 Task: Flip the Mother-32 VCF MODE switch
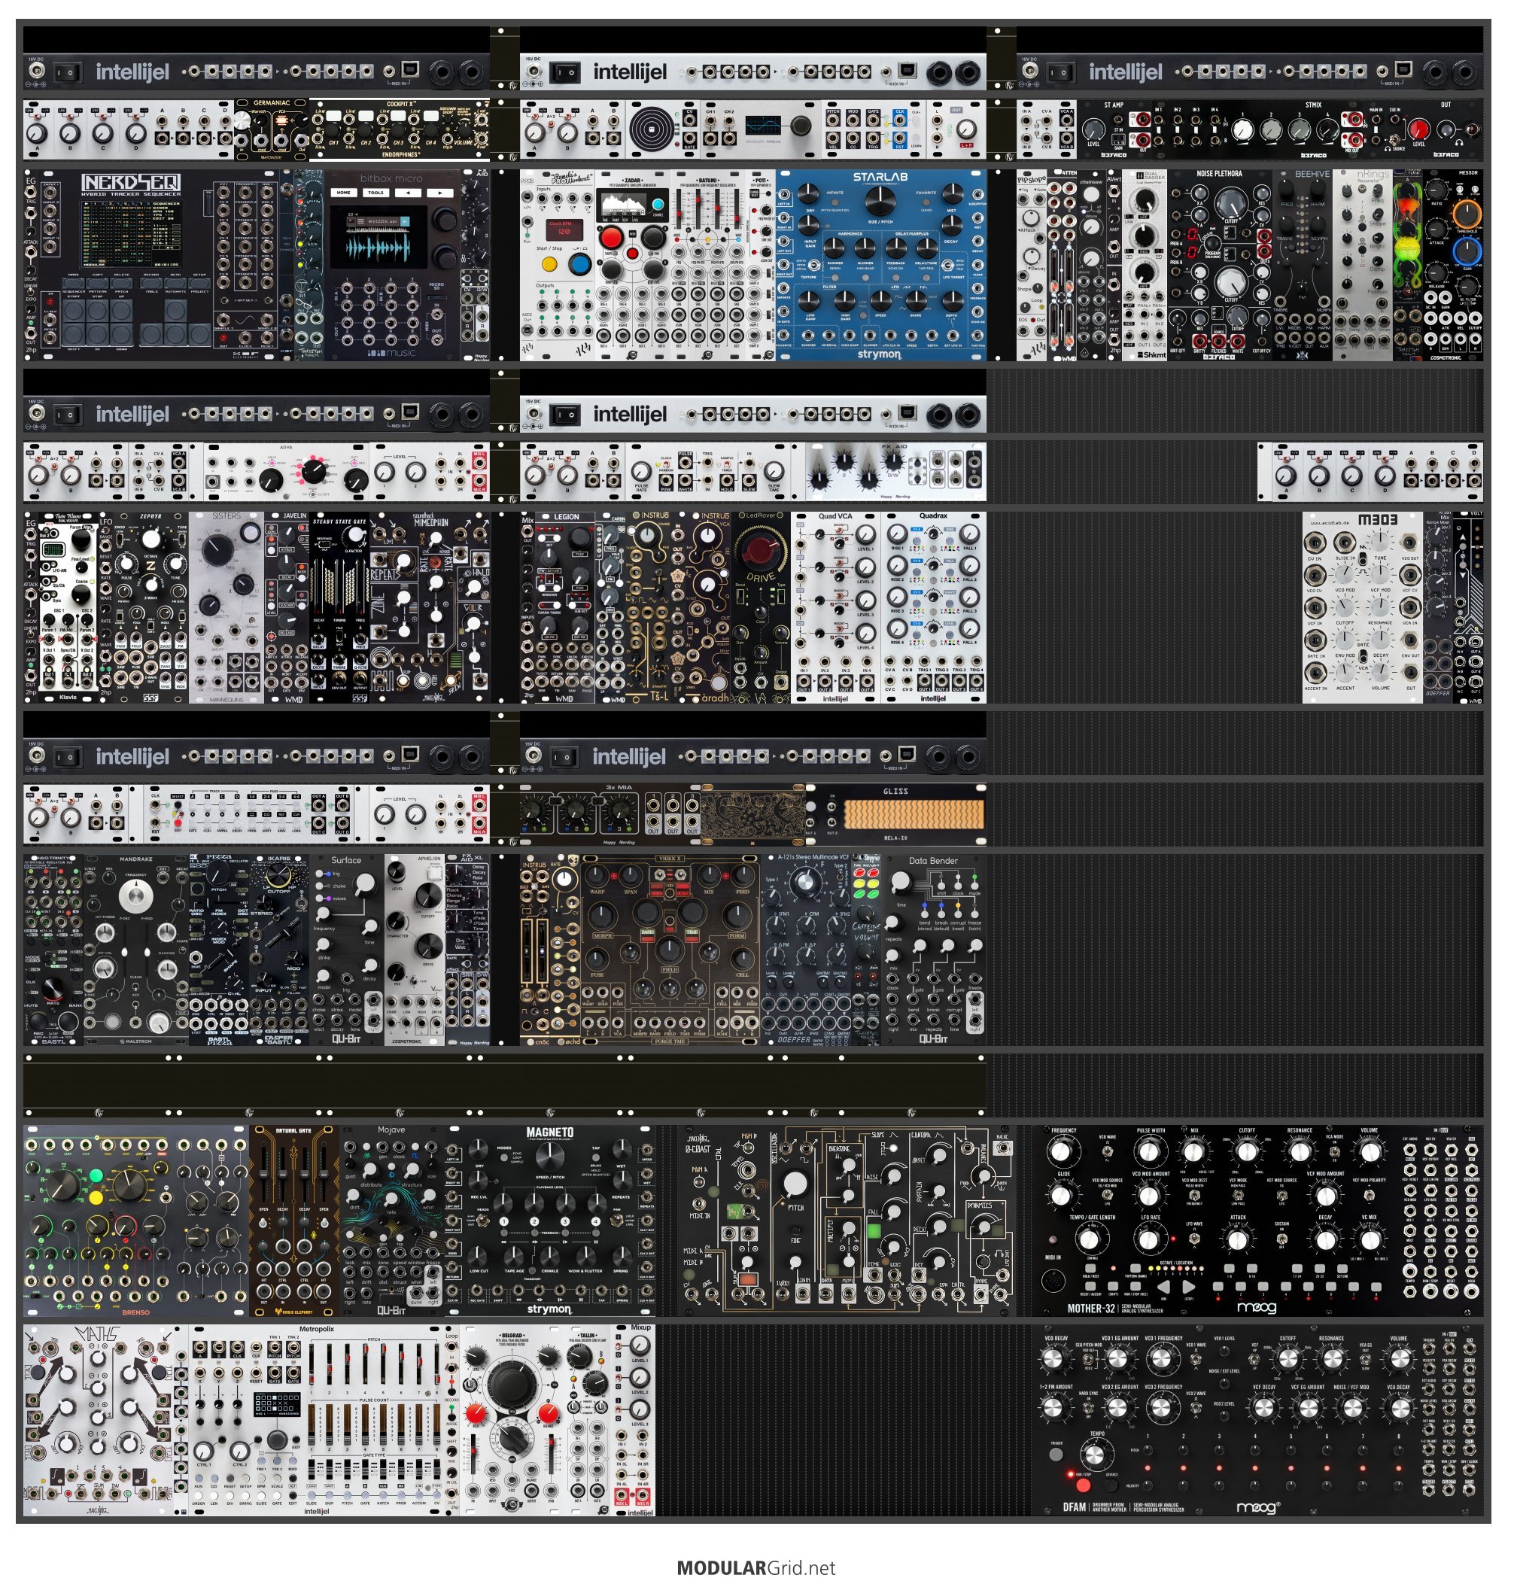[x=1238, y=1195]
